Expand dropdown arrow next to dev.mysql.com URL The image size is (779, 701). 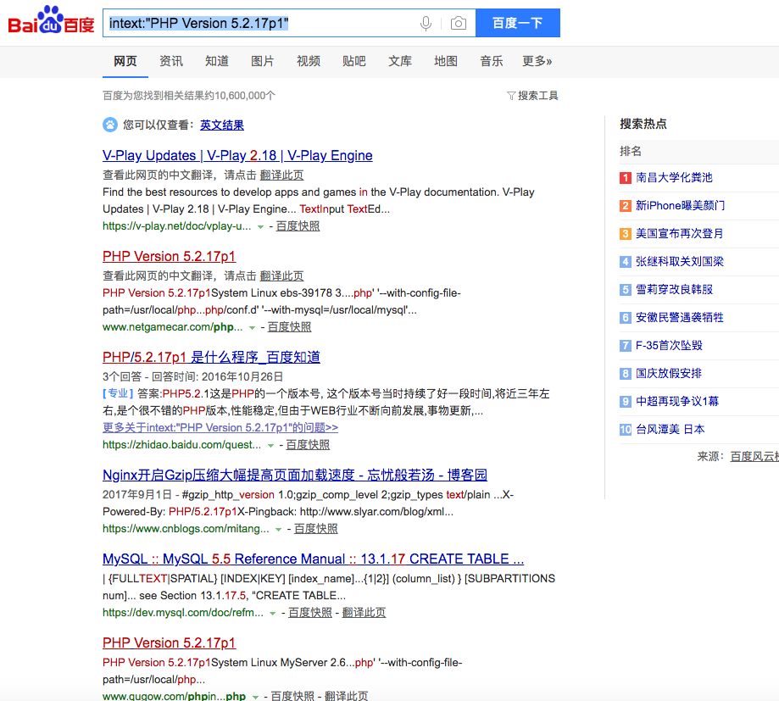tap(273, 614)
